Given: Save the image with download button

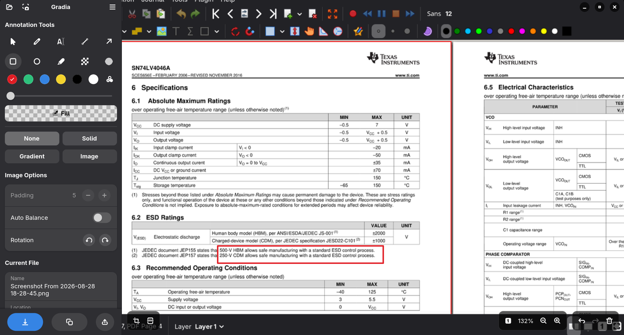Looking at the screenshot, I should [25, 322].
